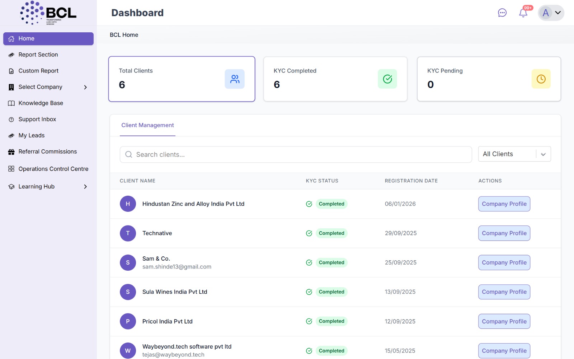Click the Learning Hub graduation cap icon
Image resolution: width=574 pixels, height=359 pixels.
click(11, 187)
